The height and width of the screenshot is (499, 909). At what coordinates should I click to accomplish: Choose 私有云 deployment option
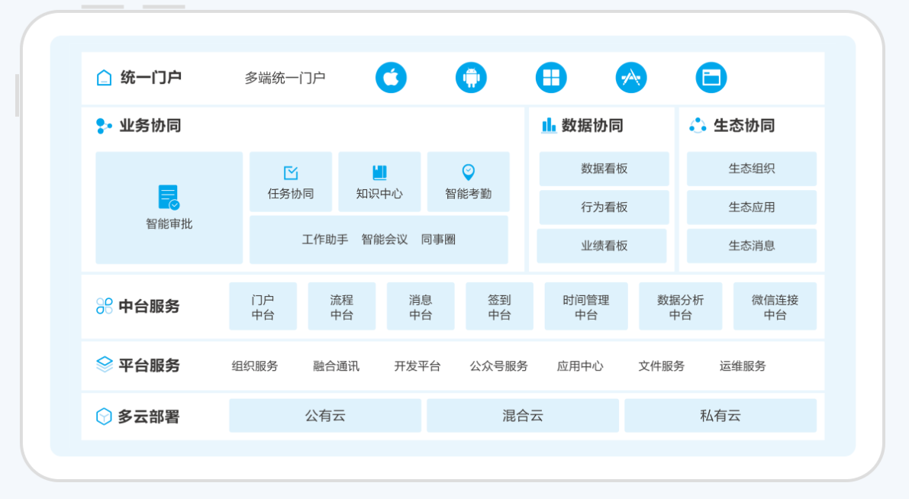click(720, 415)
